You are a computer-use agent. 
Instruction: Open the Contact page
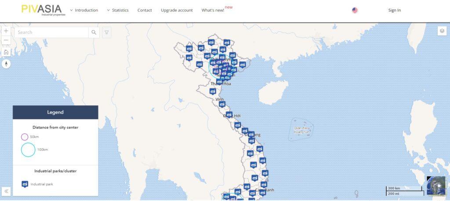(x=145, y=10)
